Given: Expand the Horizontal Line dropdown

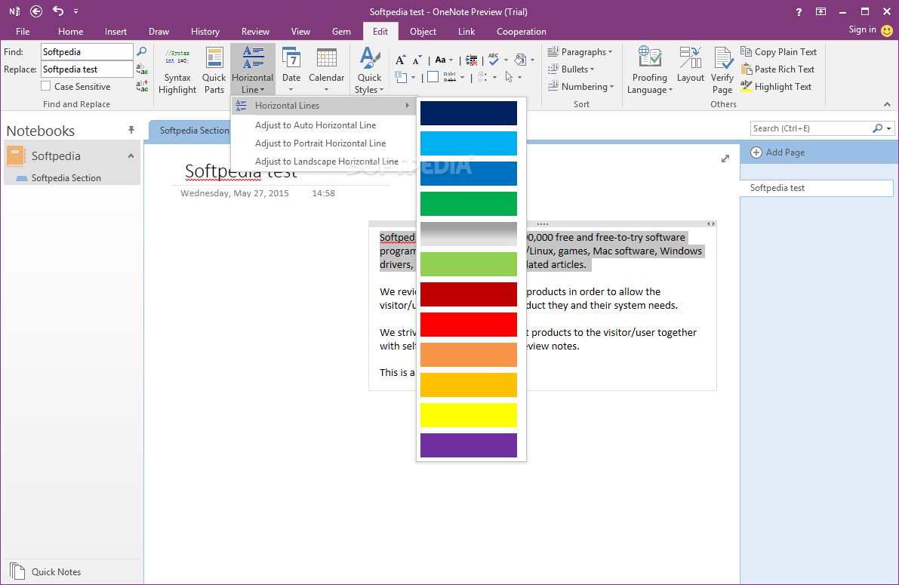Looking at the screenshot, I should (x=262, y=90).
